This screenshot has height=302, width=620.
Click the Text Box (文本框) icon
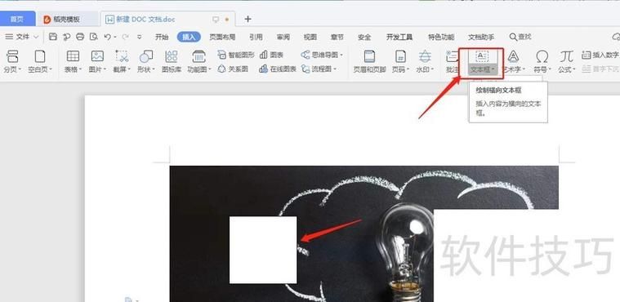click(481, 56)
